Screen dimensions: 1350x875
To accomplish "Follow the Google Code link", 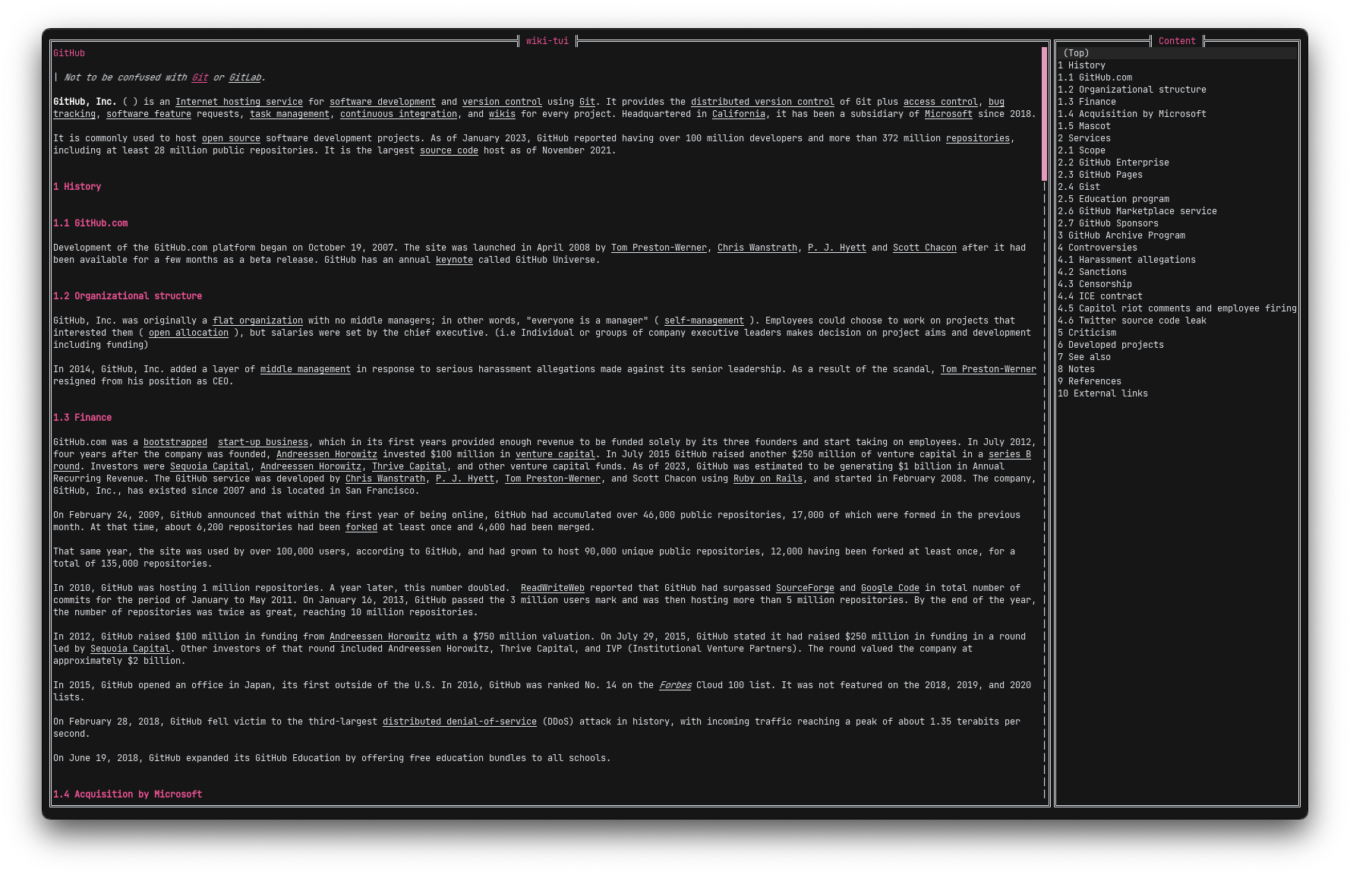I will 890,588.
